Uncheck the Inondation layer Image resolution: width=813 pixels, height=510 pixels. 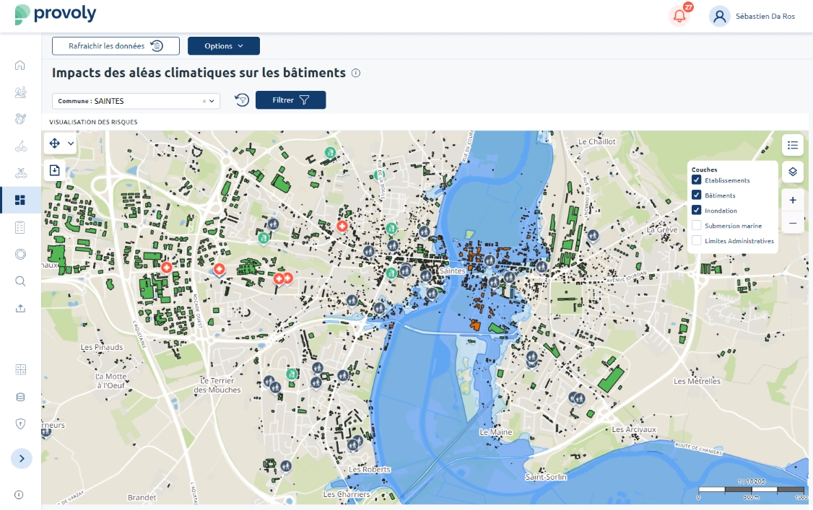(x=696, y=210)
